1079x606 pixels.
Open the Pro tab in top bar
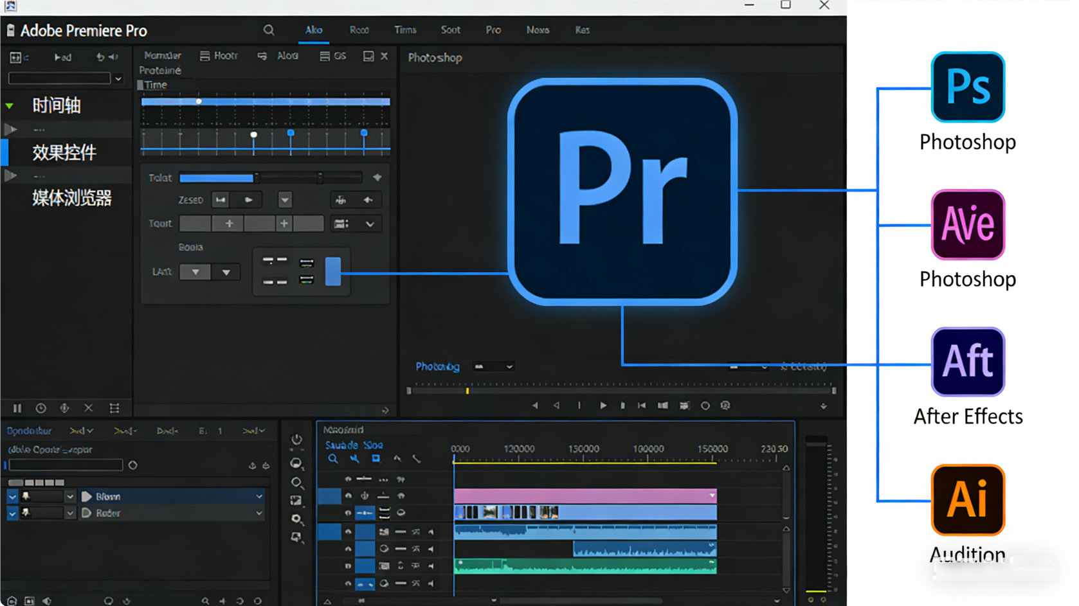[x=493, y=30]
